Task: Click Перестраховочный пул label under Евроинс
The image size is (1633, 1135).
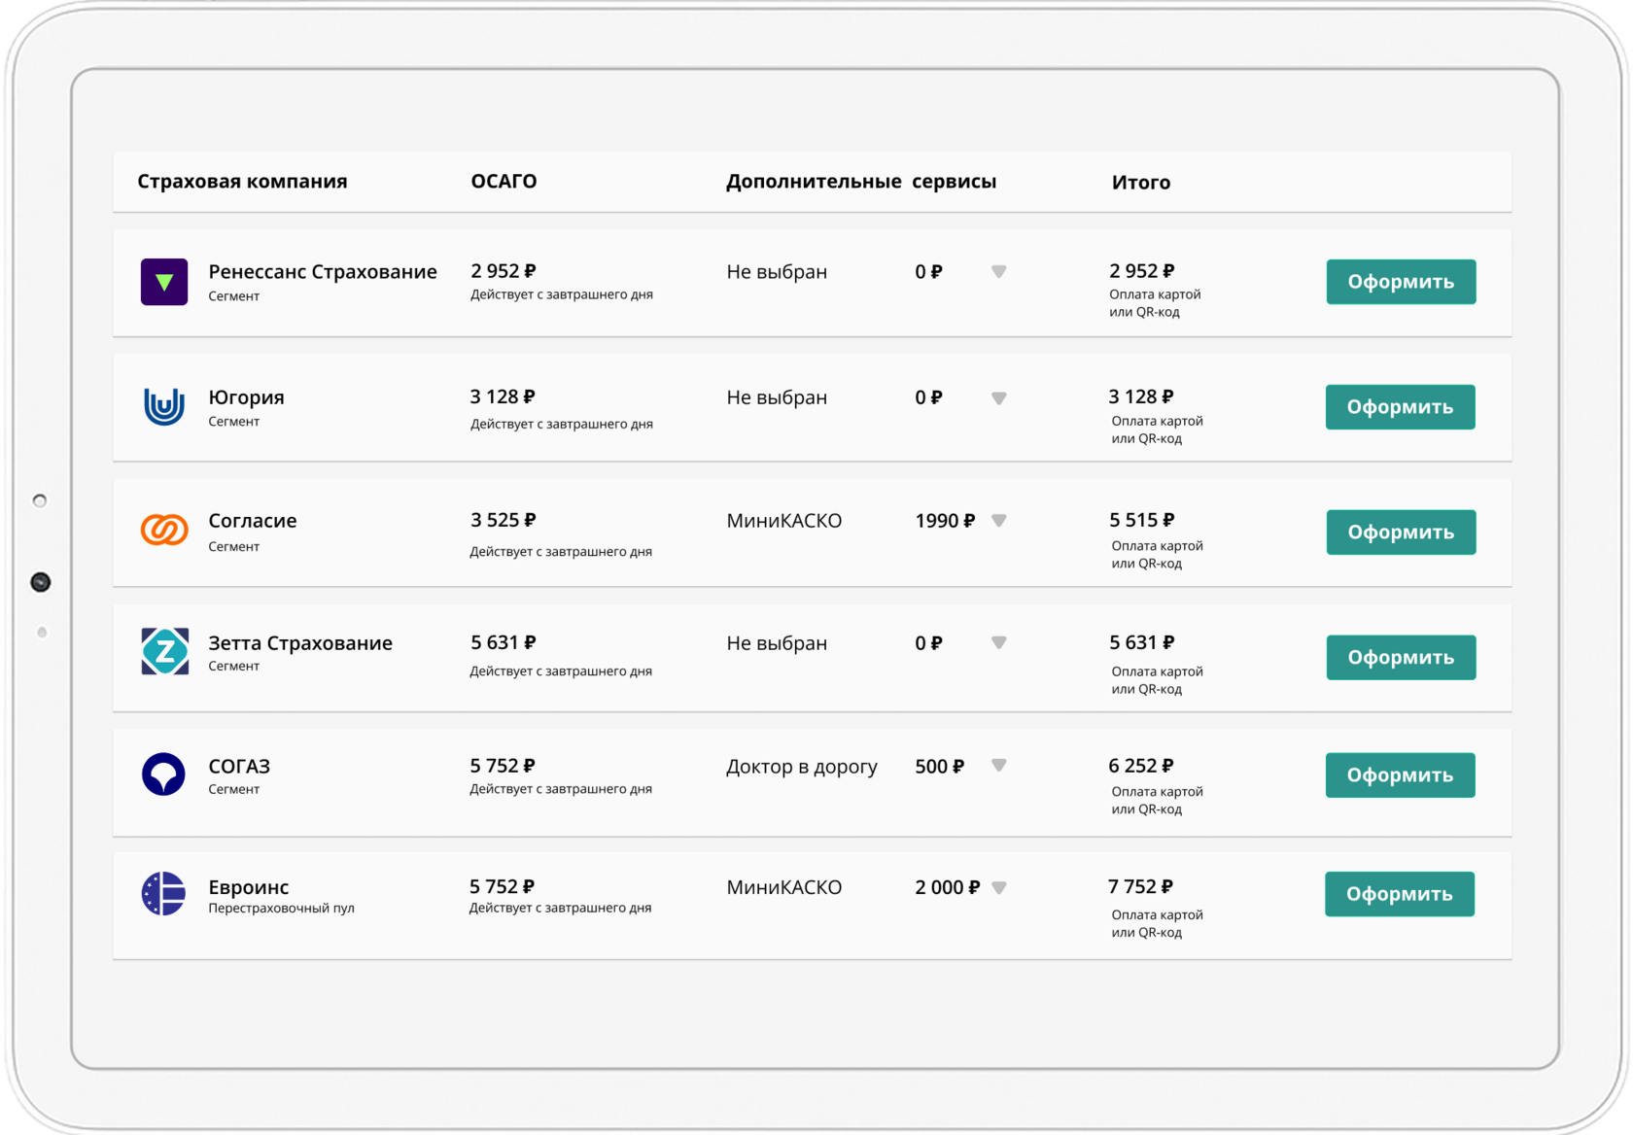Action: [281, 909]
